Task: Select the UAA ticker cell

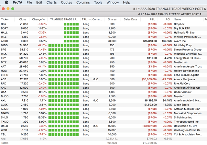Action: (4, 92)
